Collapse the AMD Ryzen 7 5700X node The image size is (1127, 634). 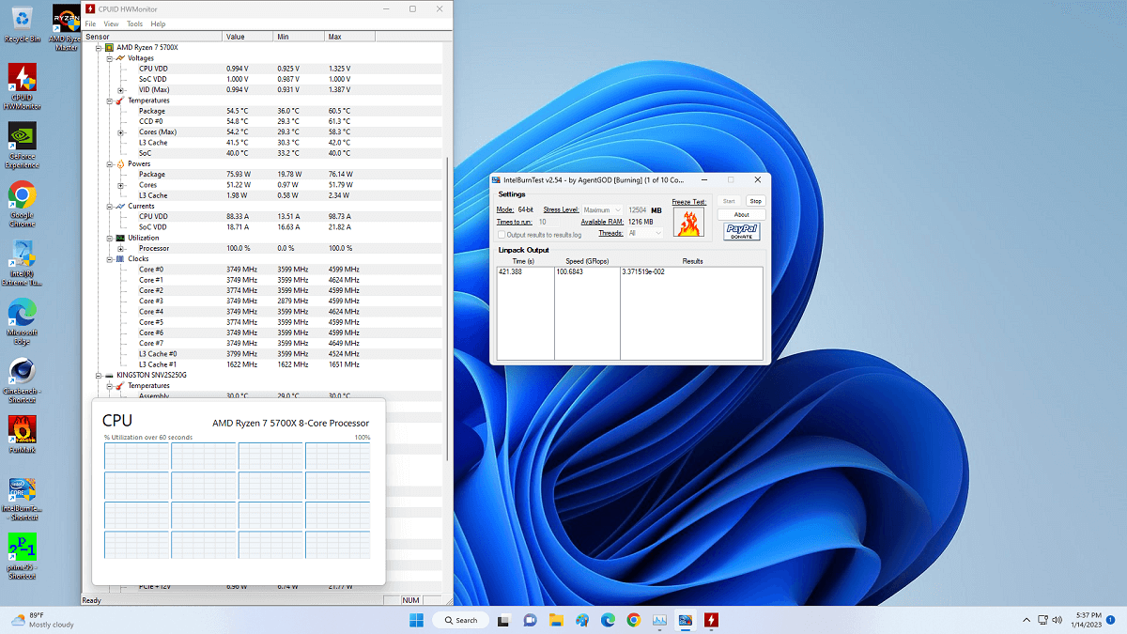pos(99,47)
